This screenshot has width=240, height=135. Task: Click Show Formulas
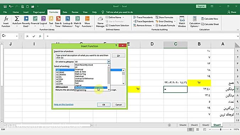[x=164, y=17]
